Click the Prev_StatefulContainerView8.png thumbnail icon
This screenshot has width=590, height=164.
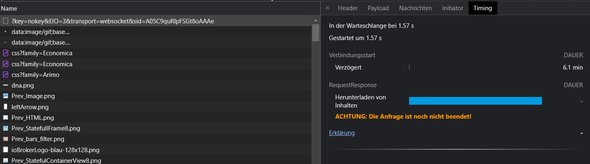pyautogui.click(x=6, y=161)
